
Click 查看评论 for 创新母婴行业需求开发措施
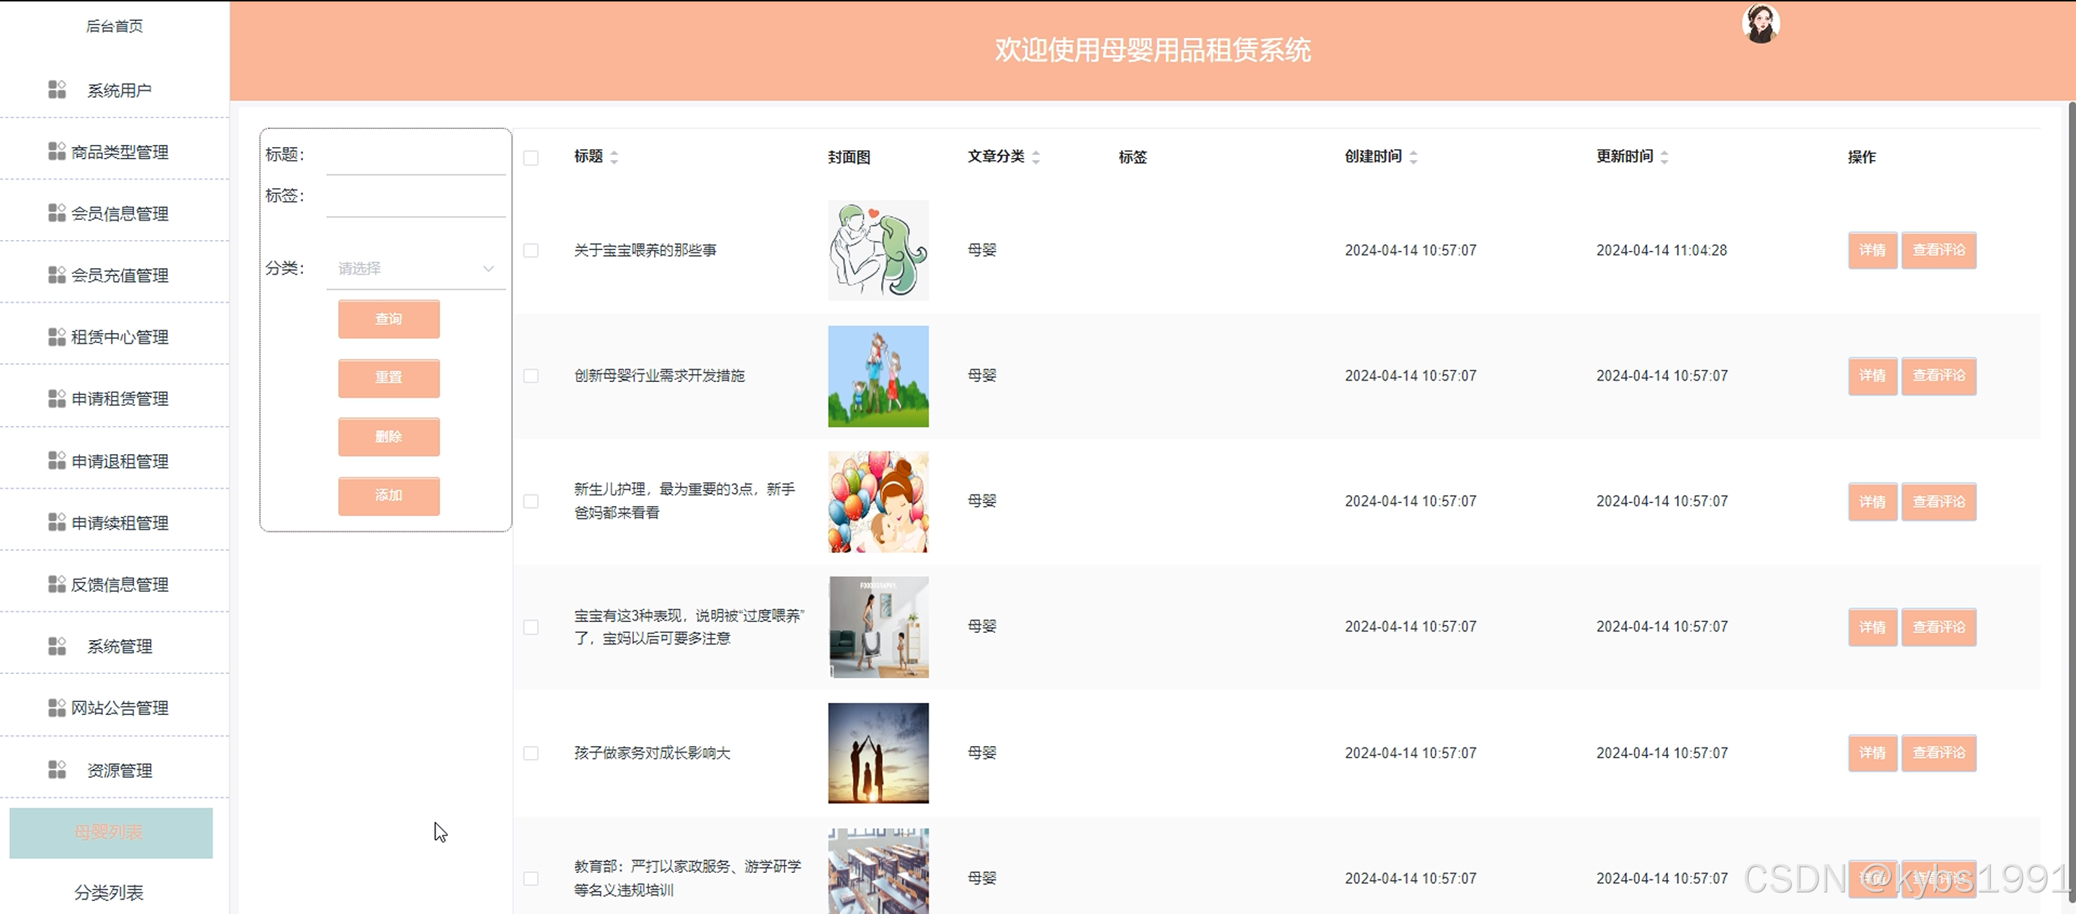coord(1938,376)
